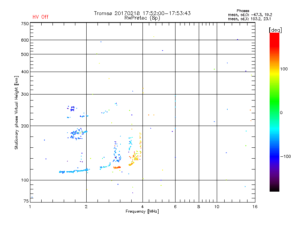Screen dimensions: 300x225
Task: Click the y-axis tick label '300'
Action: point(25,94)
